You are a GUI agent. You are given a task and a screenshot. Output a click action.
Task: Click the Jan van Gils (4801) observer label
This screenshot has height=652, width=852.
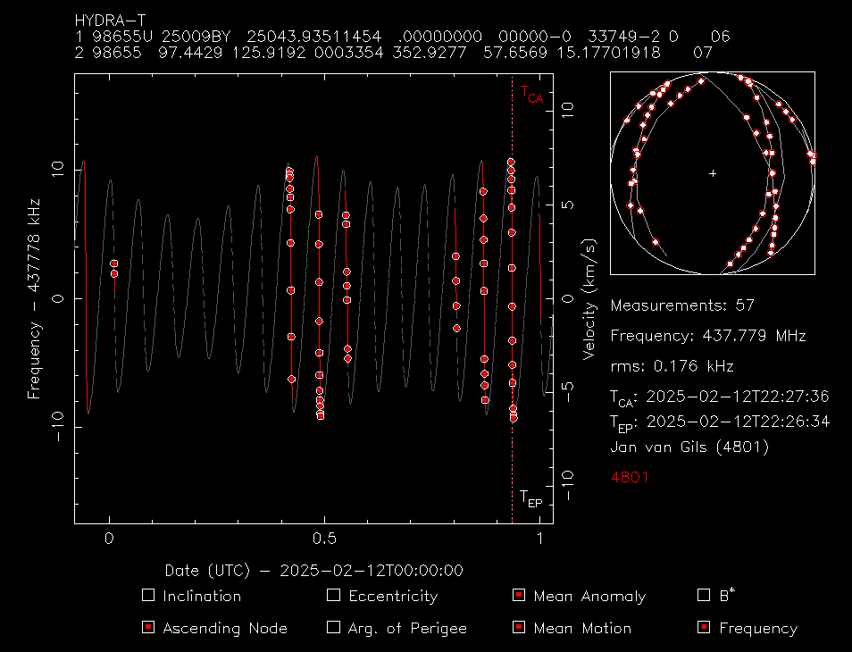[689, 447]
